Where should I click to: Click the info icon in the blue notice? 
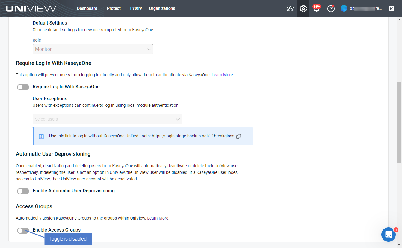pyautogui.click(x=41, y=136)
